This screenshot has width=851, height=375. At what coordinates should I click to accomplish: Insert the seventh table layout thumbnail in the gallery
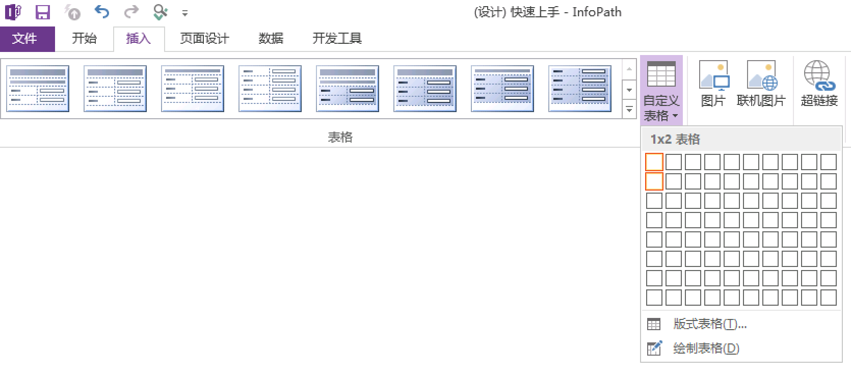[x=502, y=89]
